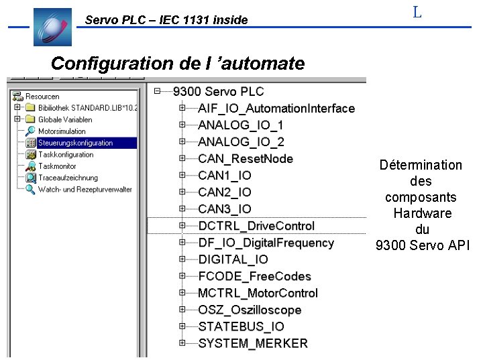Click the vertical splitter between tree panes
The image size is (483, 362).
pos(143,220)
